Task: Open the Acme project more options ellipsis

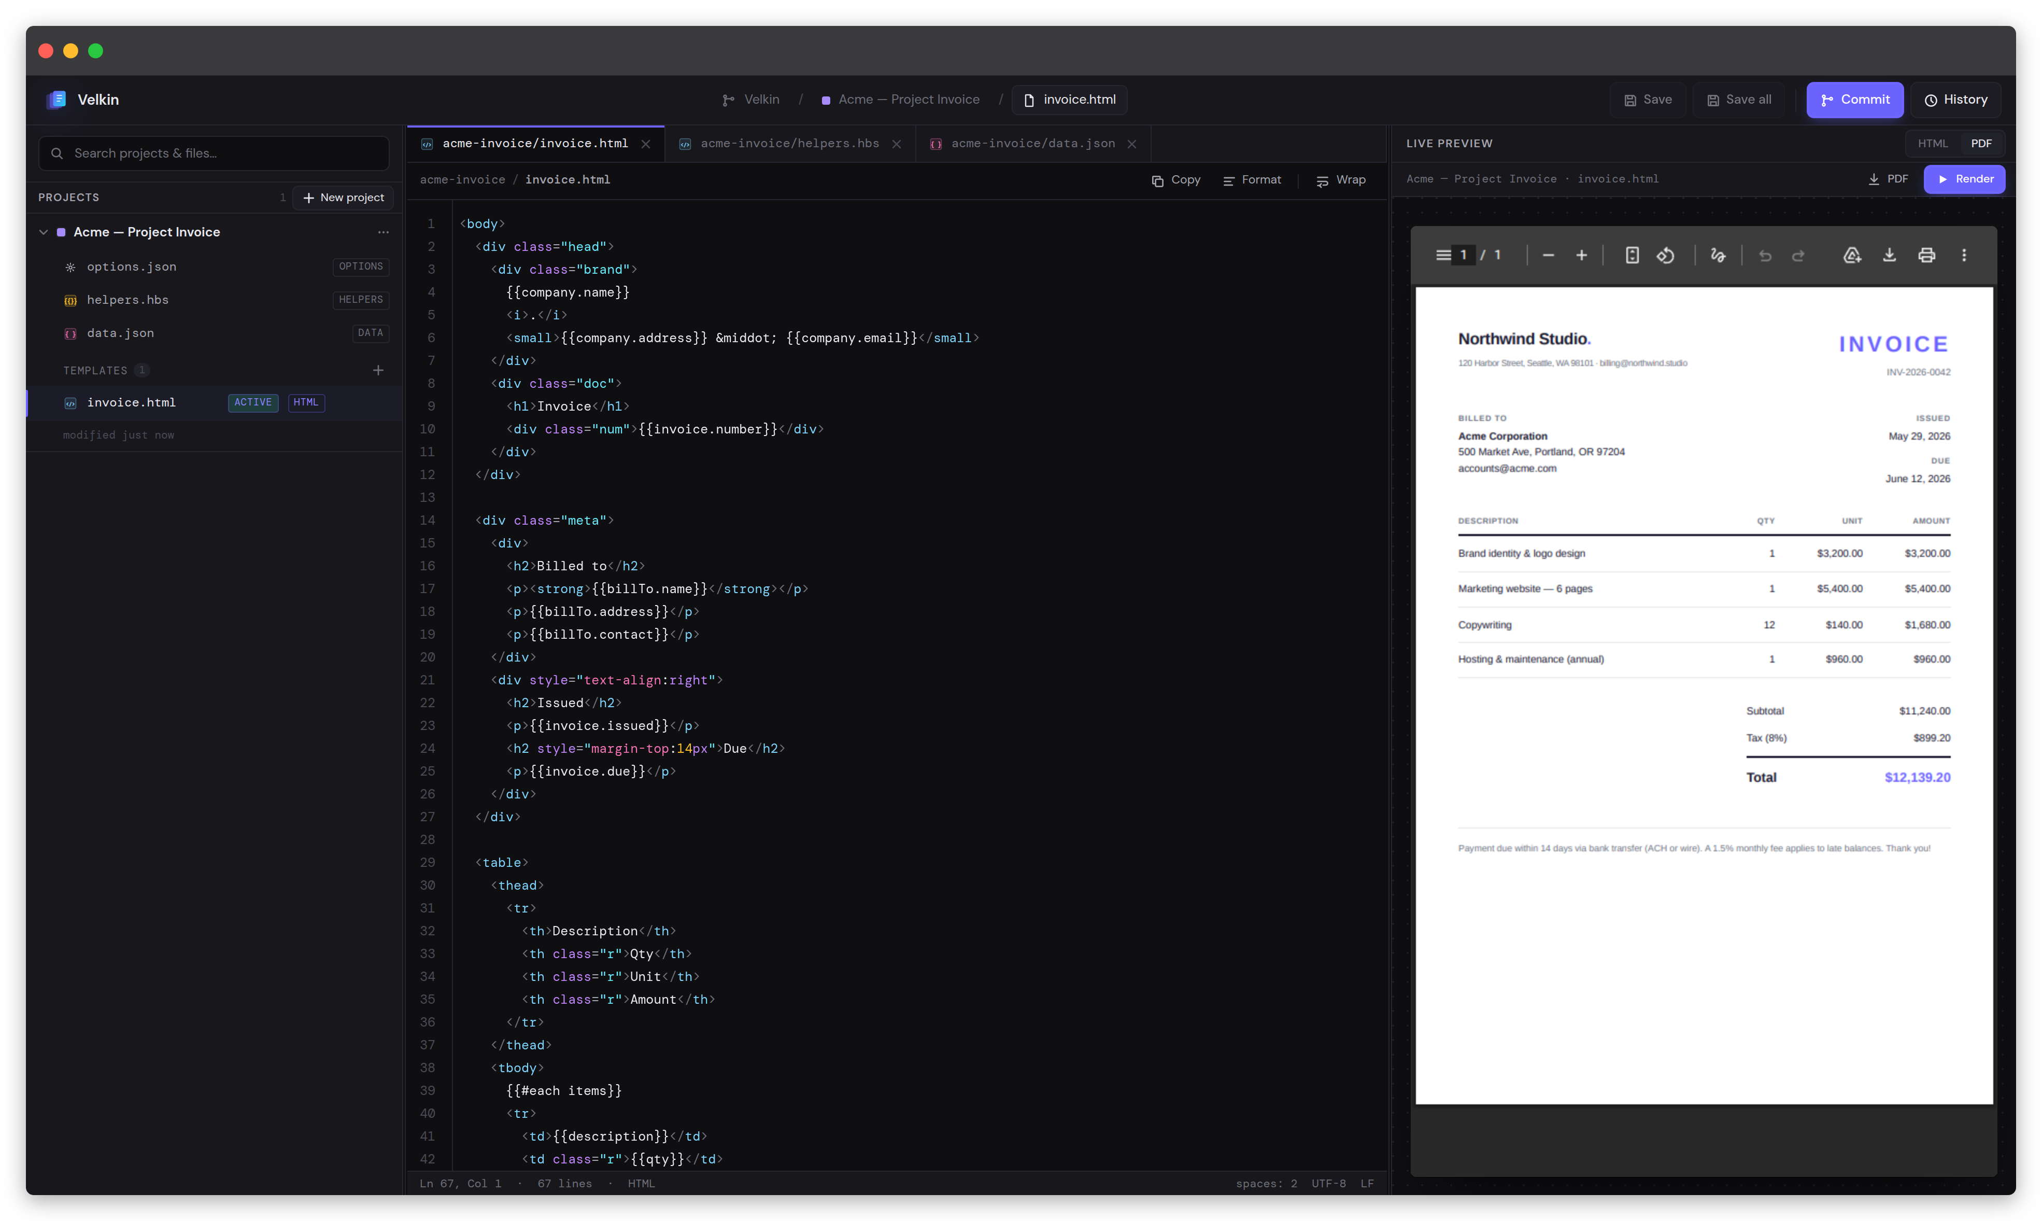Action: tap(383, 232)
